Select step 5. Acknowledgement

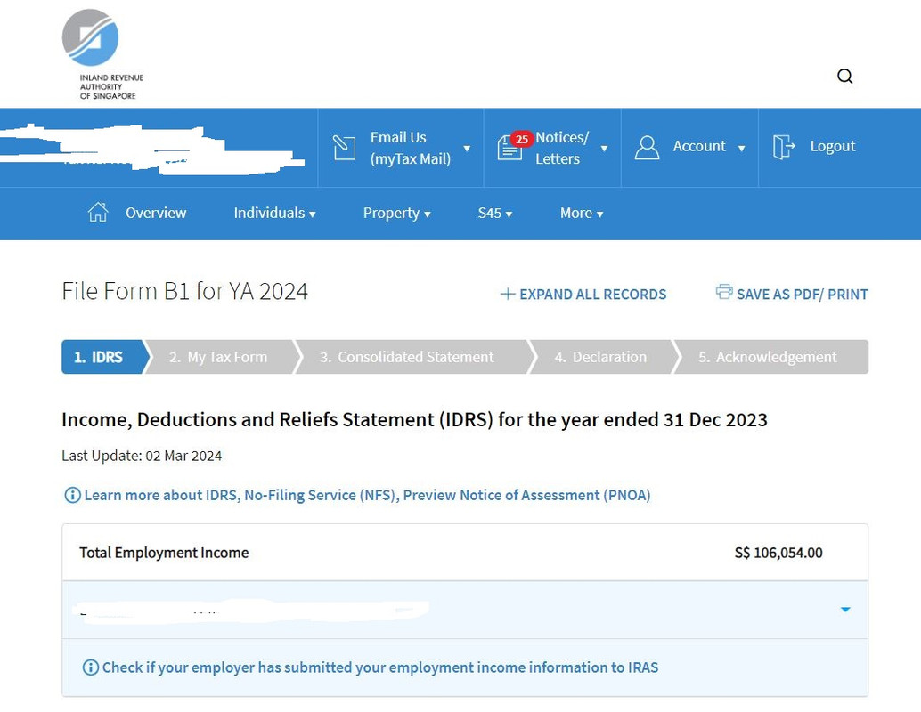coord(770,357)
